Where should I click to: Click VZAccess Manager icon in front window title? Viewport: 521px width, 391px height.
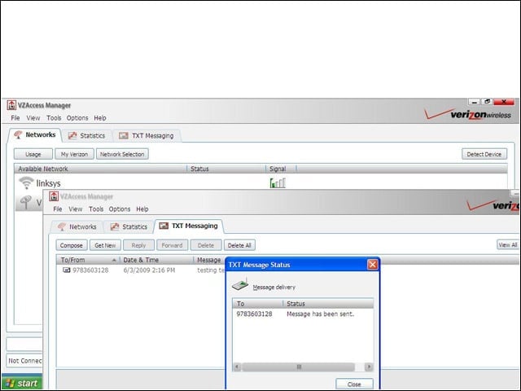pyautogui.click(x=54, y=196)
